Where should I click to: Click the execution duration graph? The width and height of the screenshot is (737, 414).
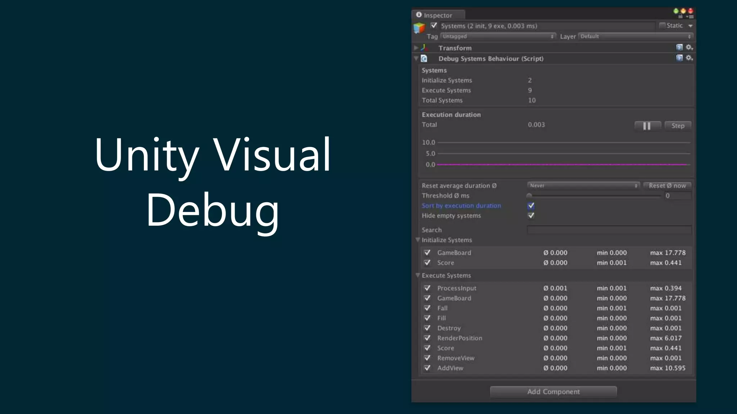(556, 154)
